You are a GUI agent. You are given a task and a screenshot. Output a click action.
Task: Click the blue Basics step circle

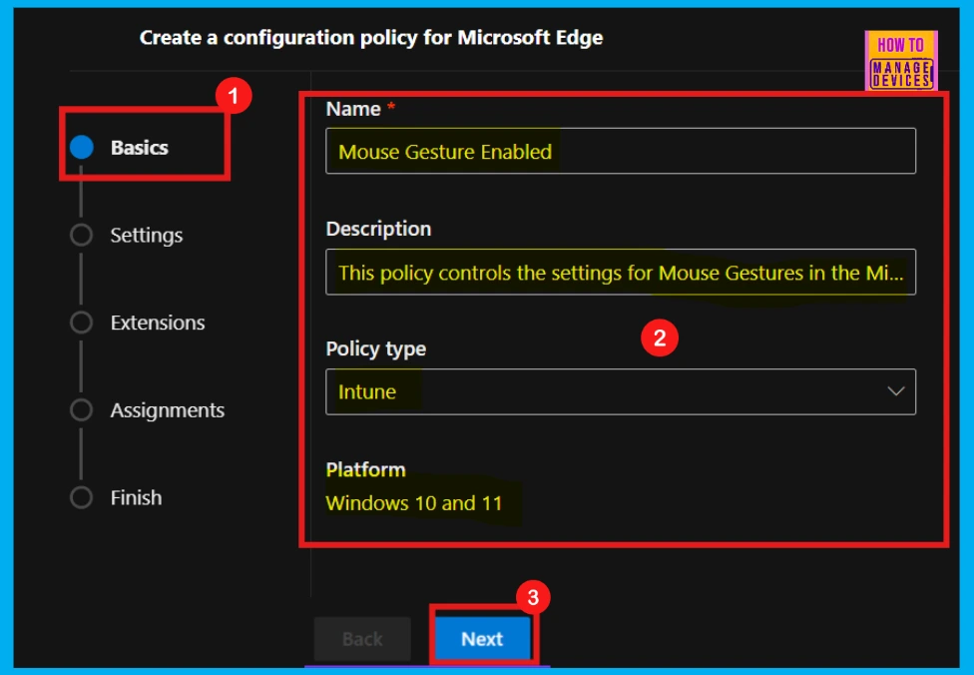click(82, 148)
